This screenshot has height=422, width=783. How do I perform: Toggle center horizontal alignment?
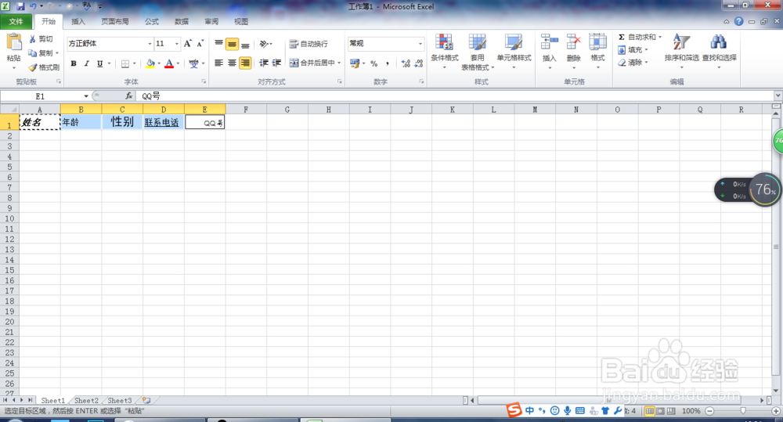click(x=232, y=63)
